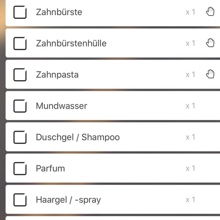Mark Zahnpasta as packed
The height and width of the screenshot is (220, 220).
click(20, 75)
